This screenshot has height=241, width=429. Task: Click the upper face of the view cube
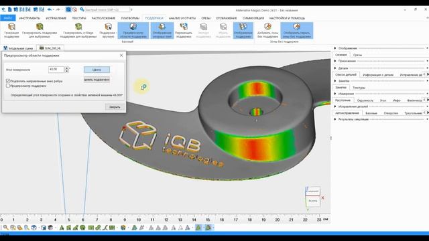(x=312, y=191)
